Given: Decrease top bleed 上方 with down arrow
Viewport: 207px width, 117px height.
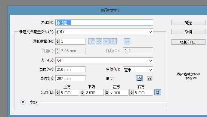Looking at the screenshot, I should coord(58,94).
